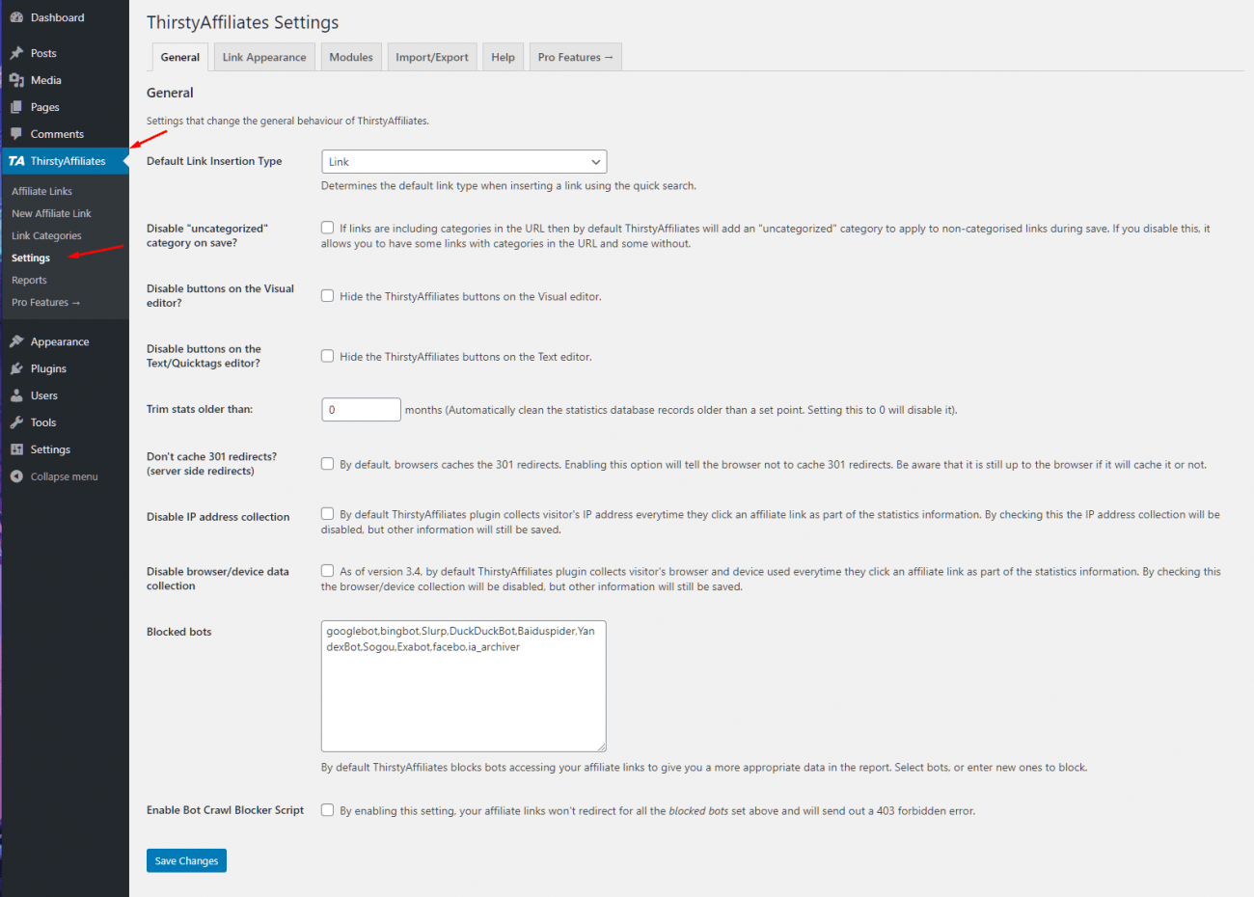
Task: Open Pro Features sidebar submenu link
Action: 45,302
